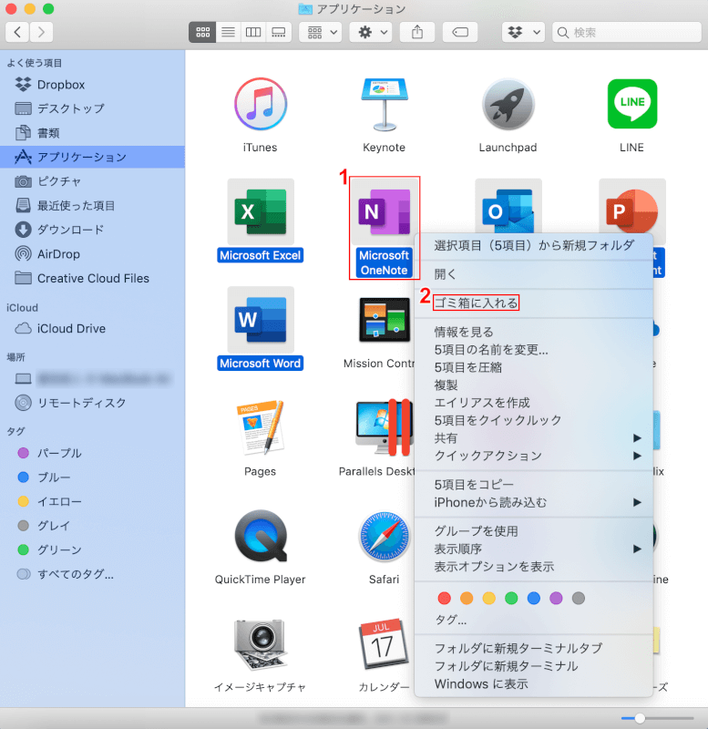Apply the red tag color dot
This screenshot has width=708, height=729.
[445, 599]
